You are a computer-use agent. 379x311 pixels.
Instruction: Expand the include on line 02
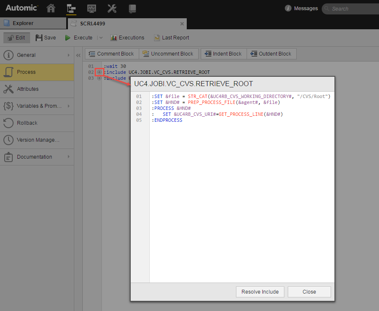[x=99, y=72]
